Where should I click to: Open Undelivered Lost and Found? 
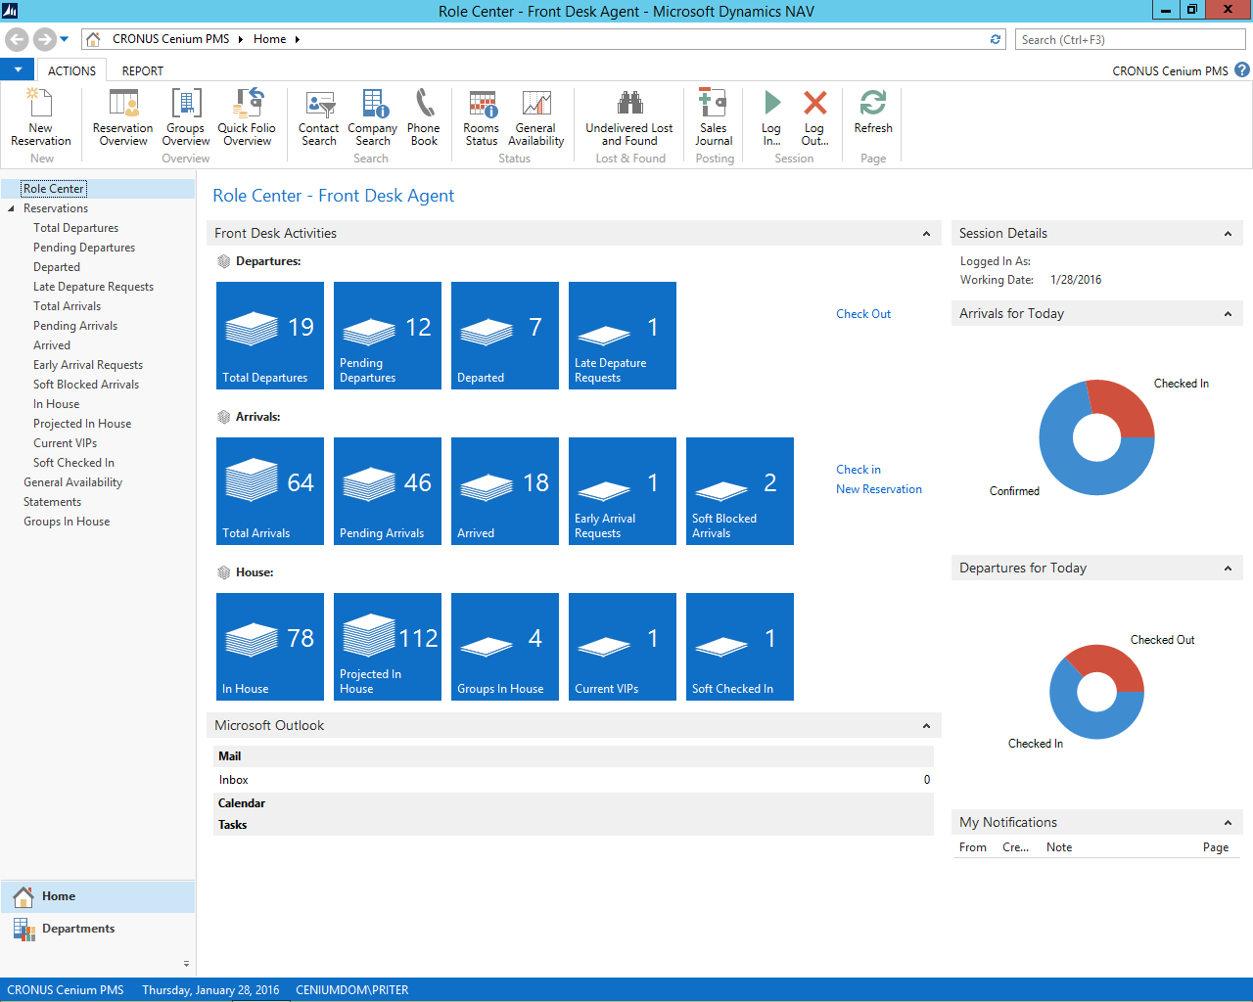click(x=628, y=117)
